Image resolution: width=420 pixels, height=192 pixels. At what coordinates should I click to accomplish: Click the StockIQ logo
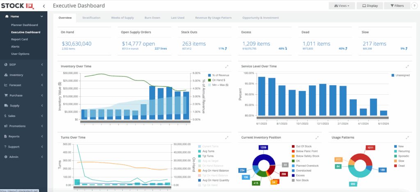coord(18,6)
